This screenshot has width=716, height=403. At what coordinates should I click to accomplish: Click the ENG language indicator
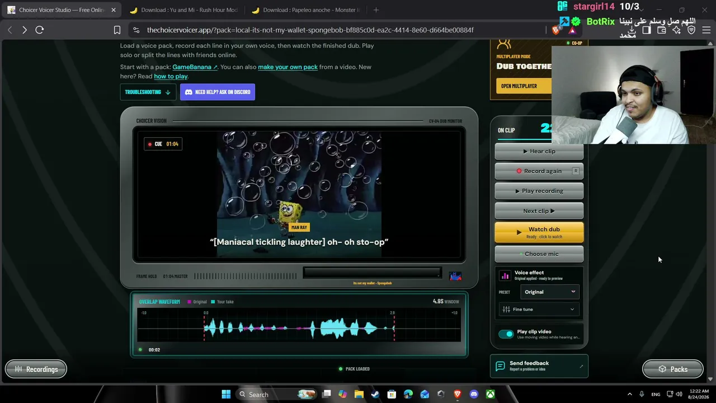point(656,395)
